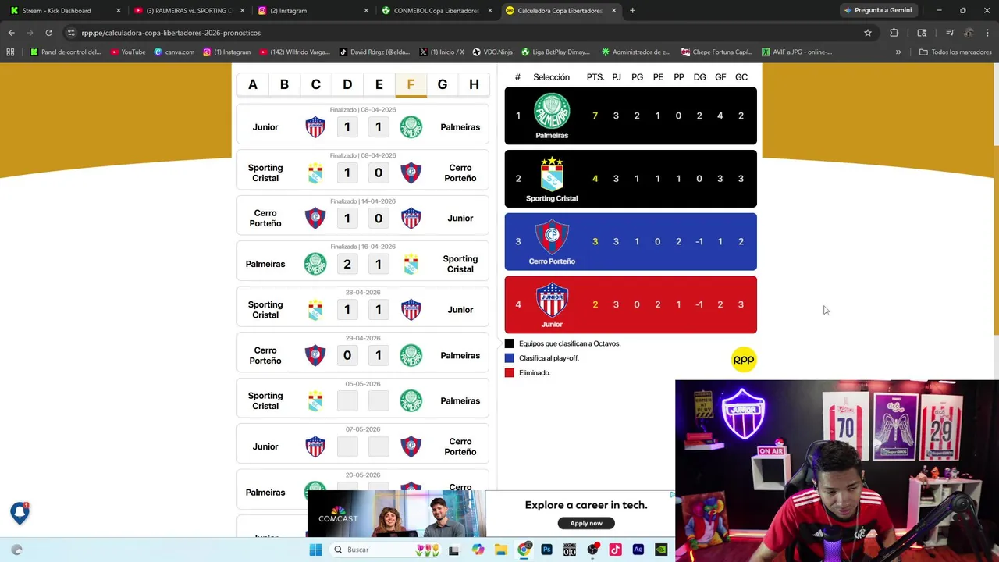The width and height of the screenshot is (999, 562).
Task: Click Cerro Porteño score 0 for 29-04-2026 match
Action: [347, 355]
